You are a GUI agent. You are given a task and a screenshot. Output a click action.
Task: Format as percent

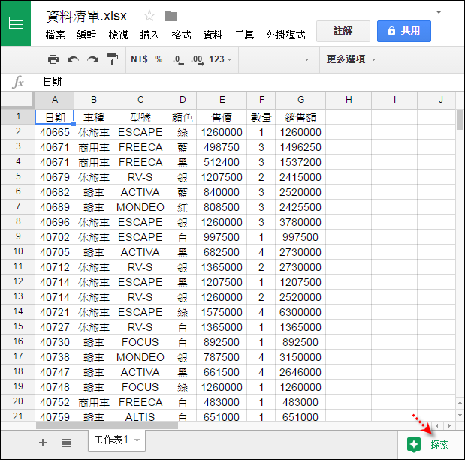[x=159, y=59]
